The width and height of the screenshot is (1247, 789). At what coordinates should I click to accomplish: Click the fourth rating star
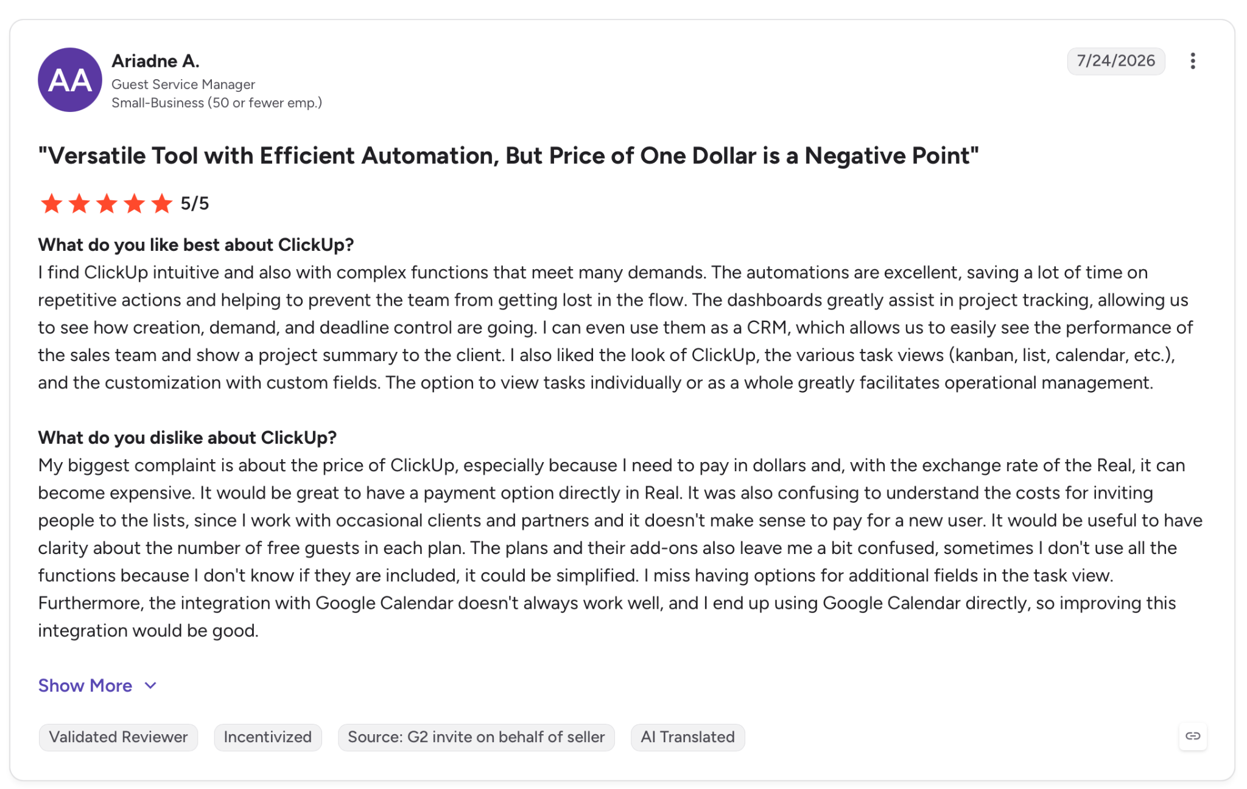coord(134,203)
